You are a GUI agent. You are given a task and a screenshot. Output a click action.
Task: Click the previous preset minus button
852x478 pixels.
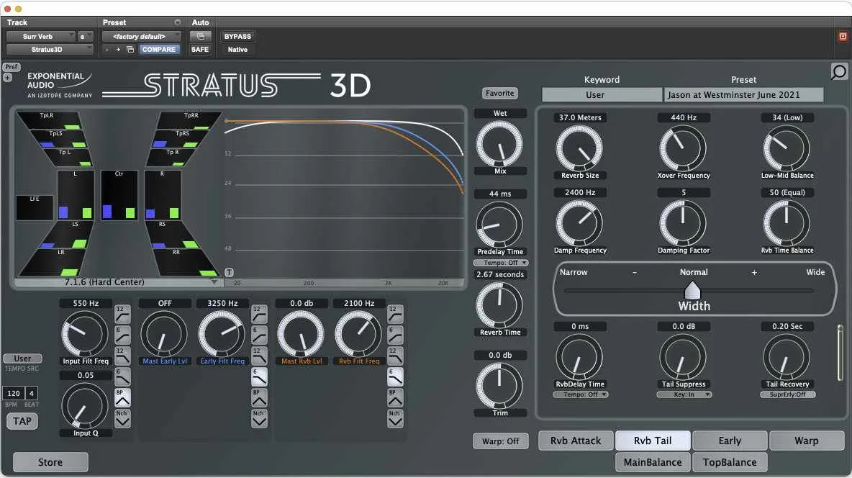coord(107,50)
